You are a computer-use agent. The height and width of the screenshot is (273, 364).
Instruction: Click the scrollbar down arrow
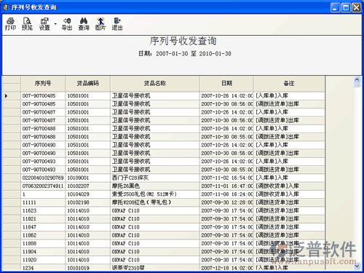[x=357, y=266]
